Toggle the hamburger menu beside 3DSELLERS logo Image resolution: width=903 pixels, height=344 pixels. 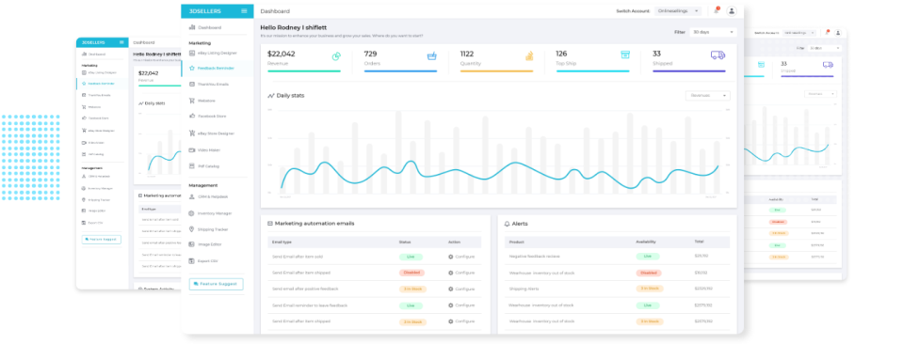pyautogui.click(x=244, y=11)
